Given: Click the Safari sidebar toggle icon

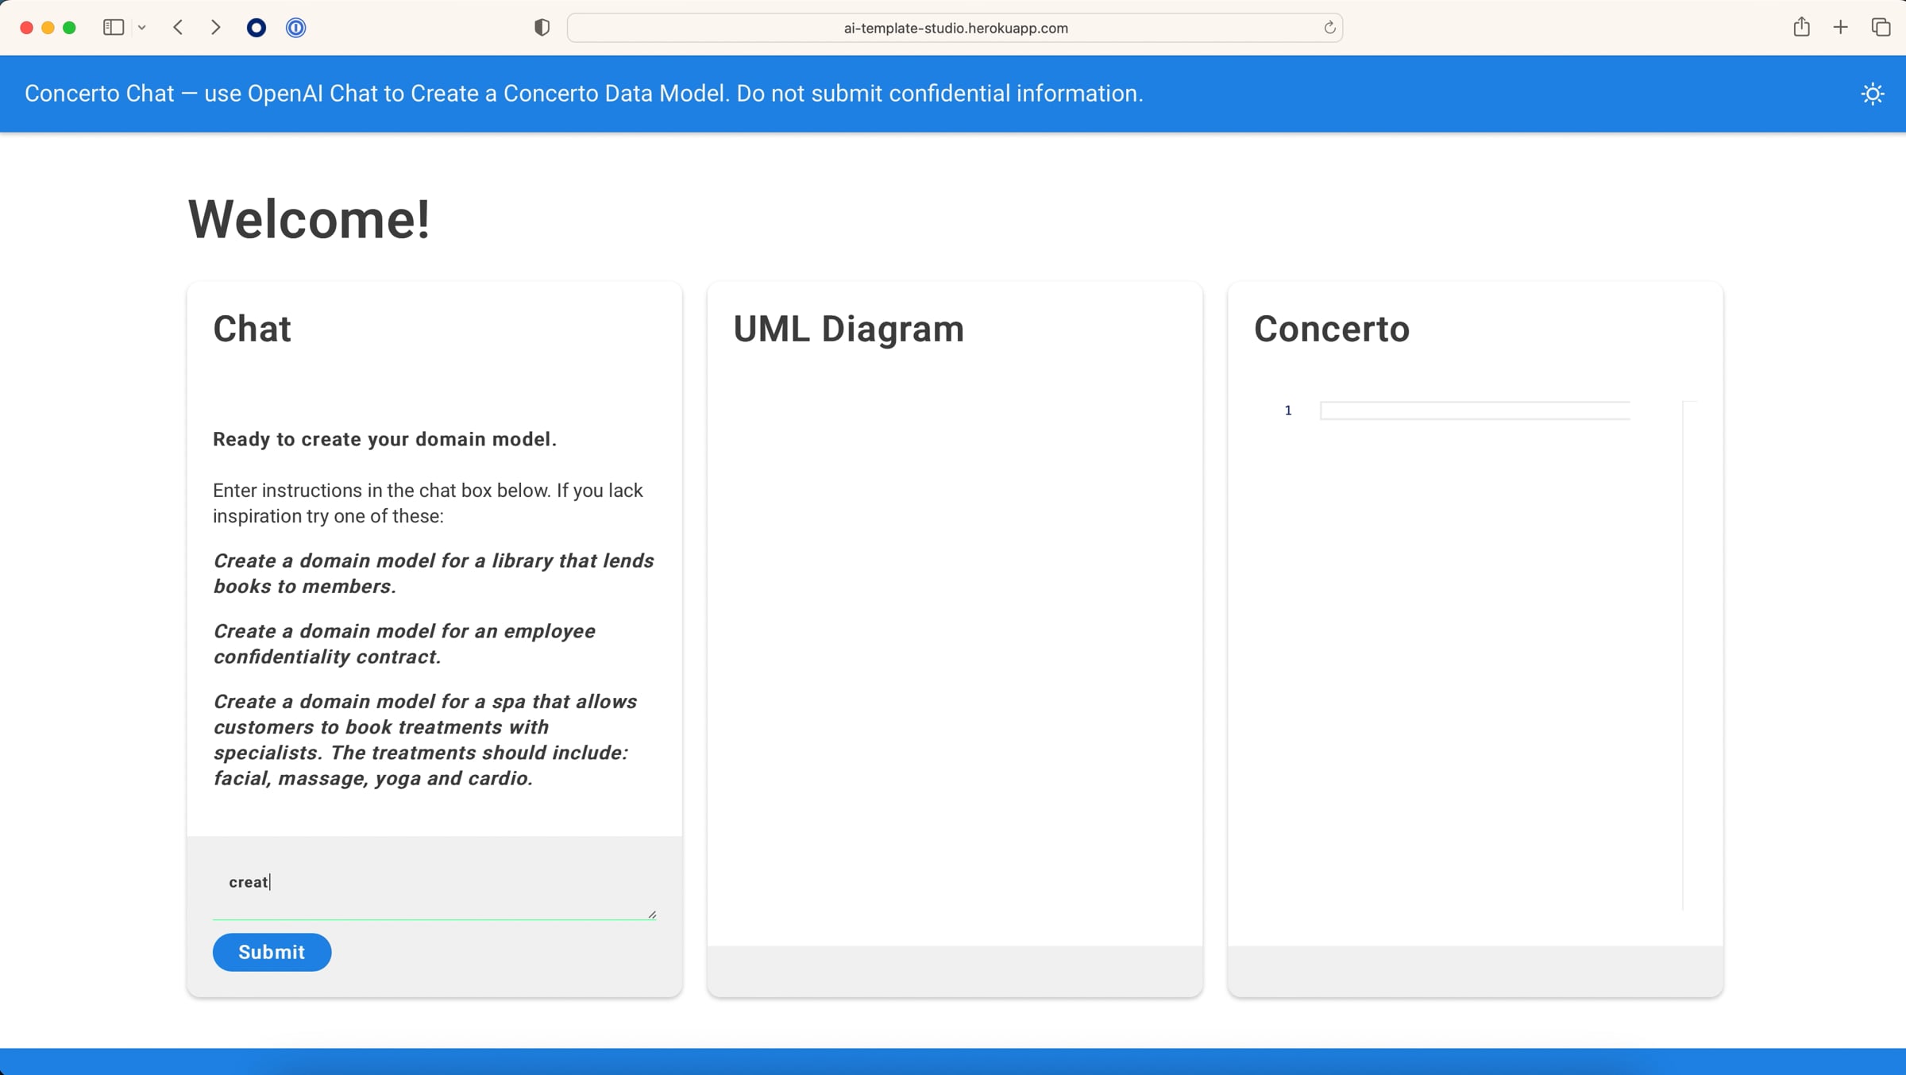Looking at the screenshot, I should (x=114, y=28).
